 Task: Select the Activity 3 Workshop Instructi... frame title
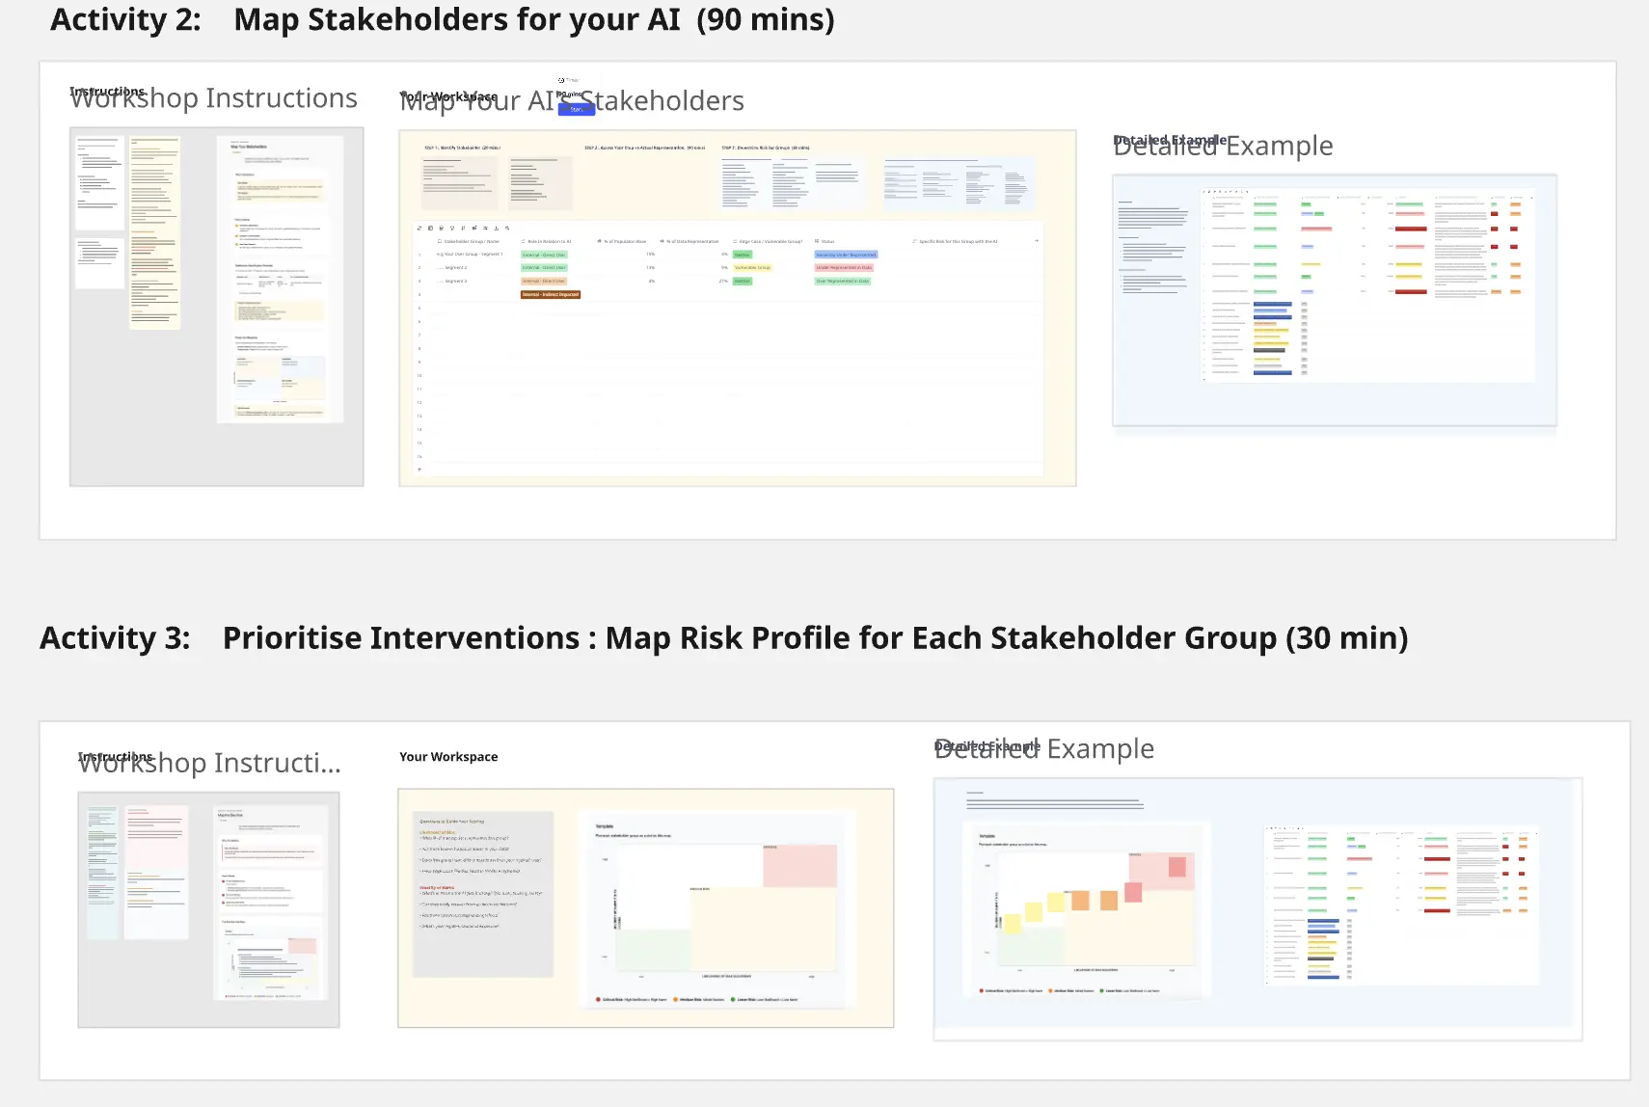click(x=209, y=763)
